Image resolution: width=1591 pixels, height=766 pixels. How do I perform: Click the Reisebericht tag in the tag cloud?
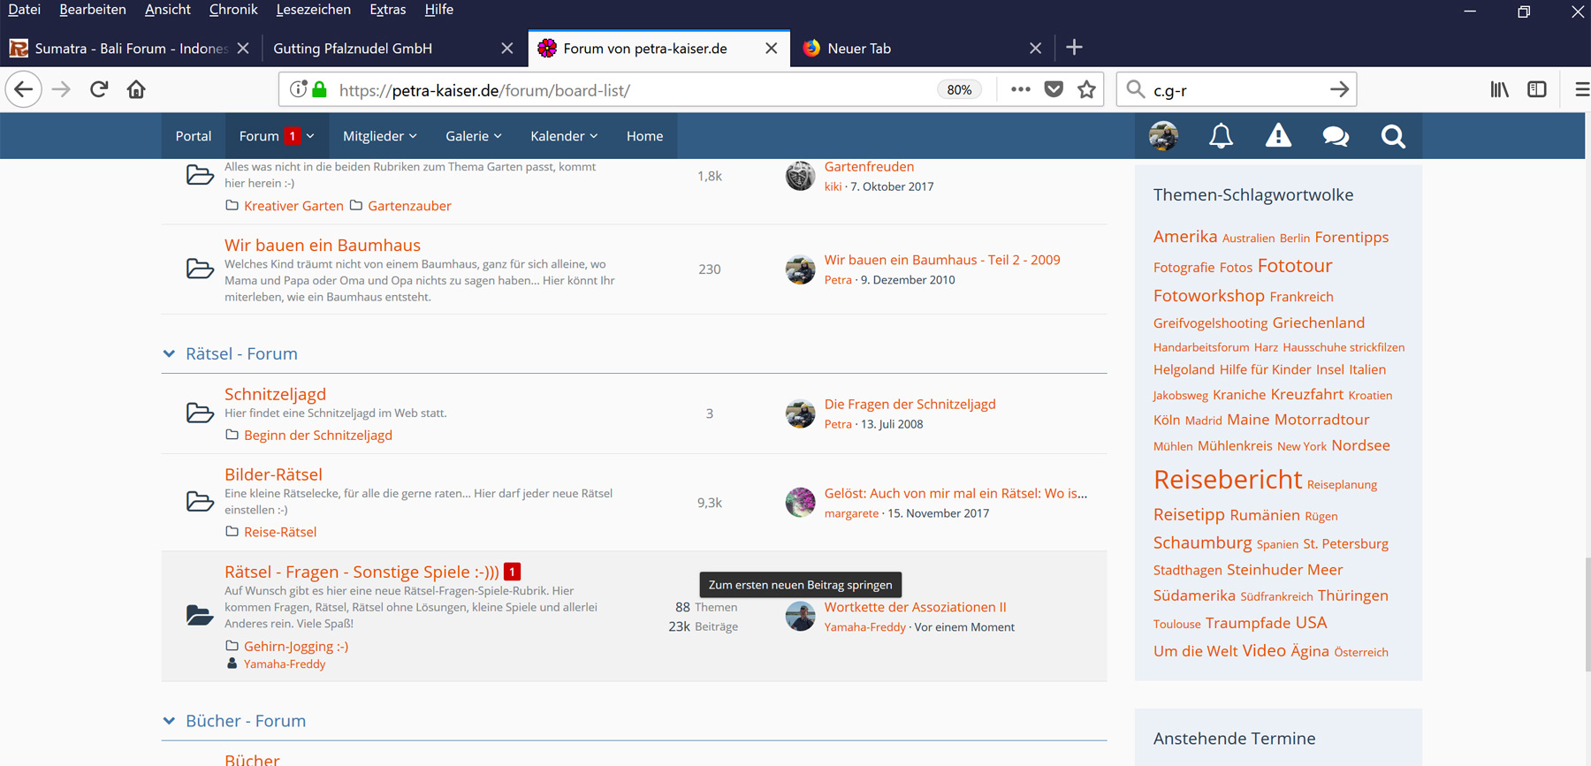click(1228, 480)
